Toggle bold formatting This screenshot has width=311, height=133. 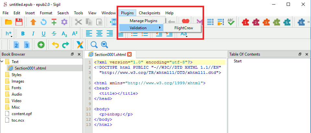point(23,34)
